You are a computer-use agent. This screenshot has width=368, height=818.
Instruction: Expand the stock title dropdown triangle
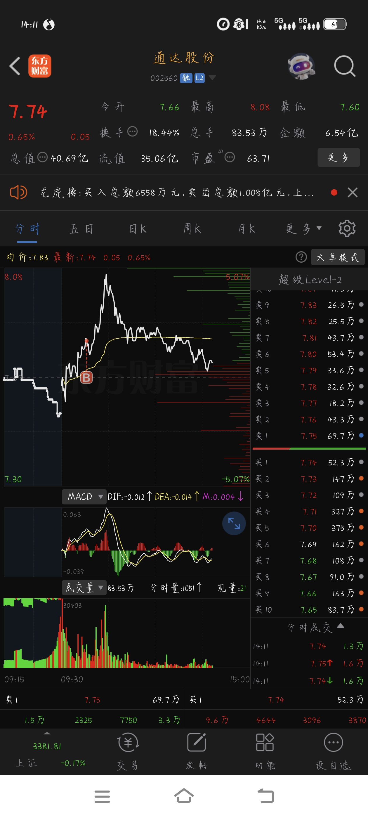coord(212,78)
